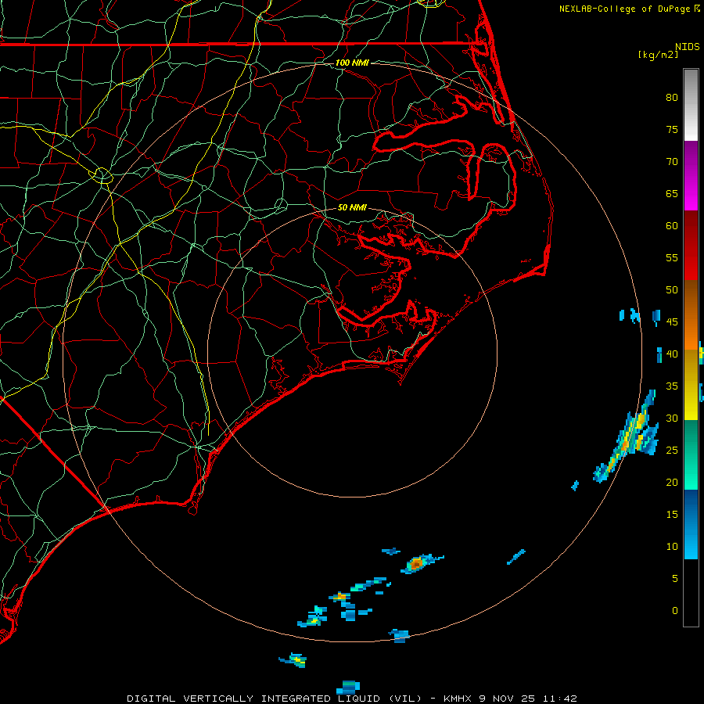Image resolution: width=704 pixels, height=704 pixels.
Task: Pick the red band of the color legend
Action: click(x=691, y=245)
